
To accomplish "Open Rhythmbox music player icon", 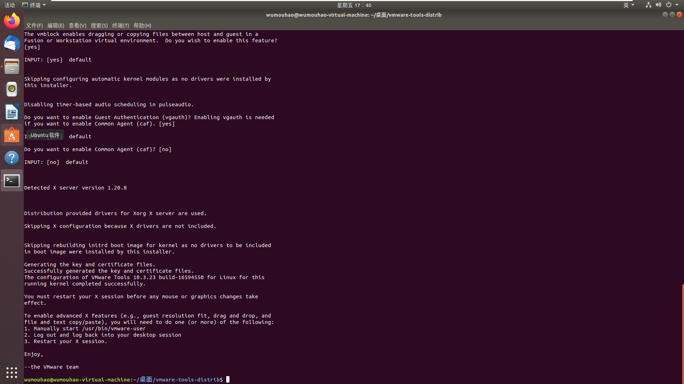I will 12,89.
